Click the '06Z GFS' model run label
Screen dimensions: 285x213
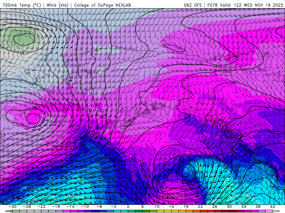coord(193,5)
